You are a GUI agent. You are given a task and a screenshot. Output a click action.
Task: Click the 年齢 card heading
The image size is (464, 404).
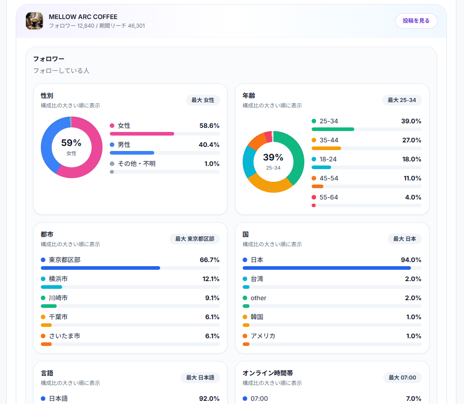[x=249, y=96]
